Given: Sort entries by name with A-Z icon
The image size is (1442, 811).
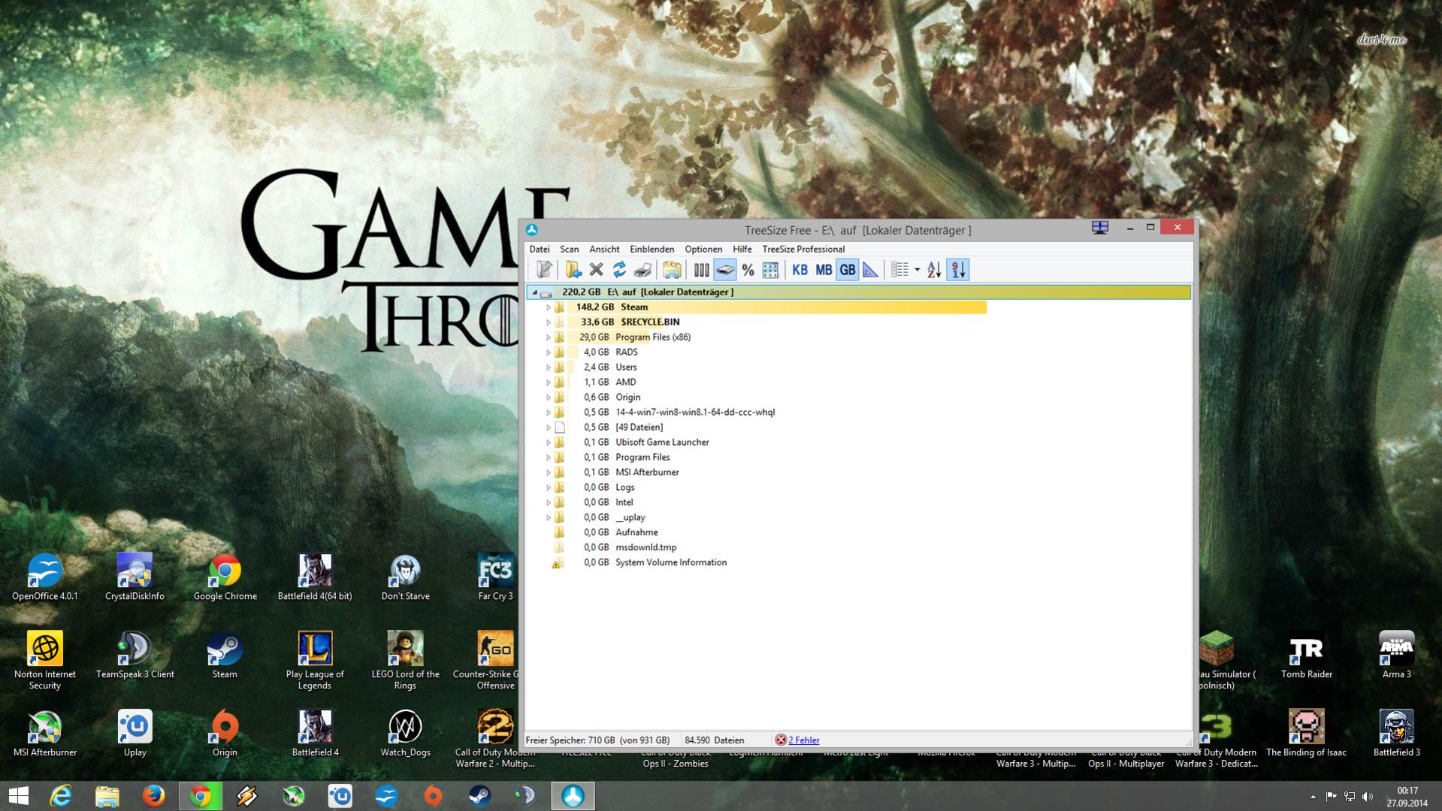Looking at the screenshot, I should tap(934, 270).
